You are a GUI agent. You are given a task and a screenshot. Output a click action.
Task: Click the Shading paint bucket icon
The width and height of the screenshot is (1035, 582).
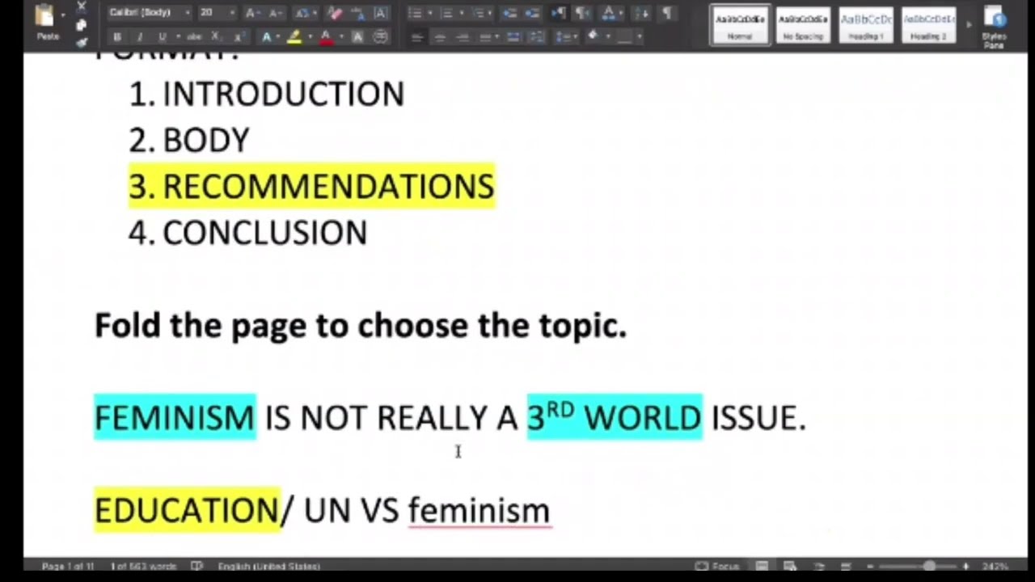tap(593, 36)
